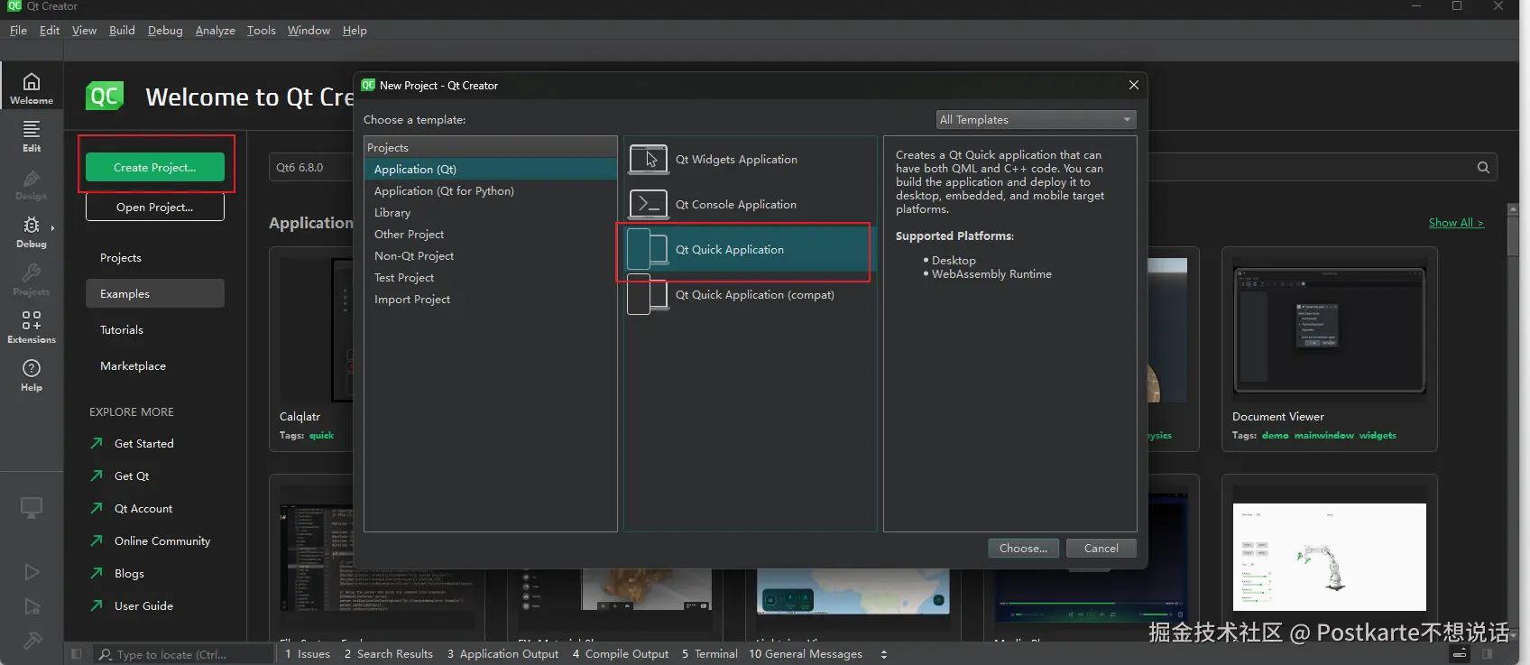Open the Welcome mode in the sidebar
1530x665 pixels.
tap(32, 88)
